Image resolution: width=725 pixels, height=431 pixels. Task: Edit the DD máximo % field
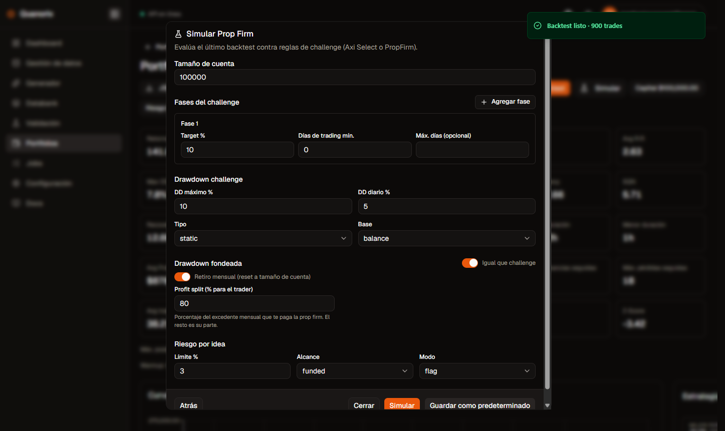[x=263, y=206]
